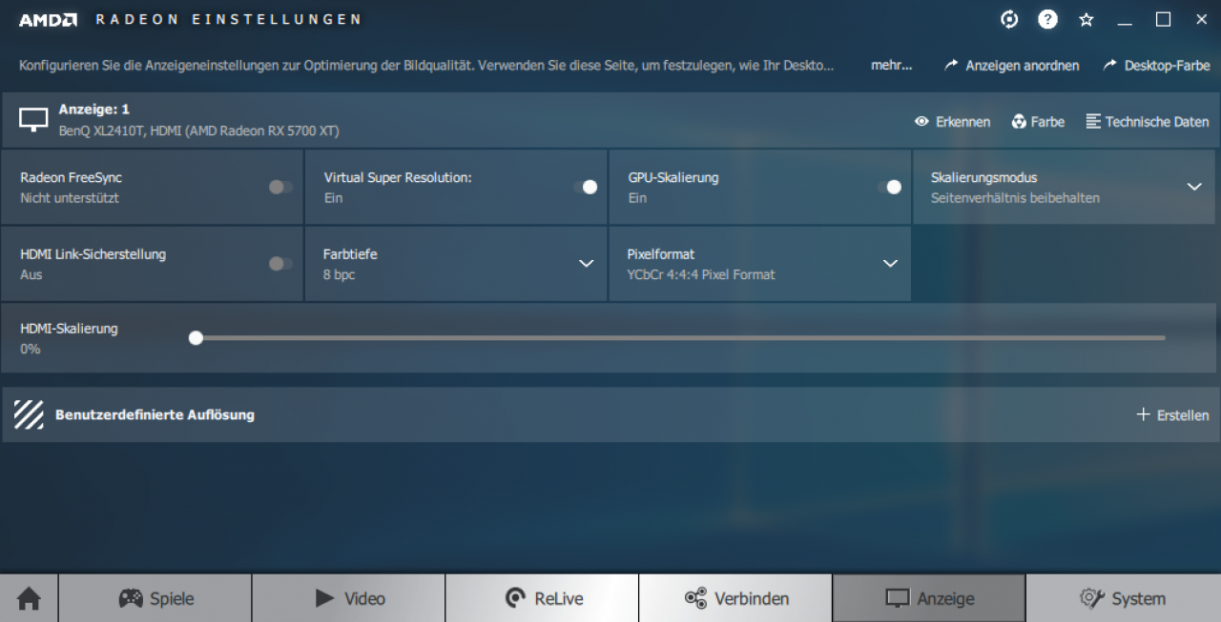Click the 8 bpc value
1221x622 pixels.
(340, 274)
